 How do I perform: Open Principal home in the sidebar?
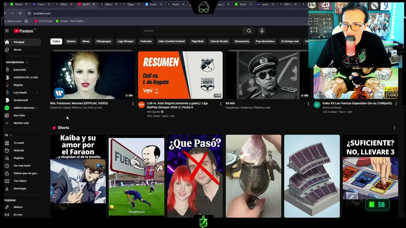point(23,42)
